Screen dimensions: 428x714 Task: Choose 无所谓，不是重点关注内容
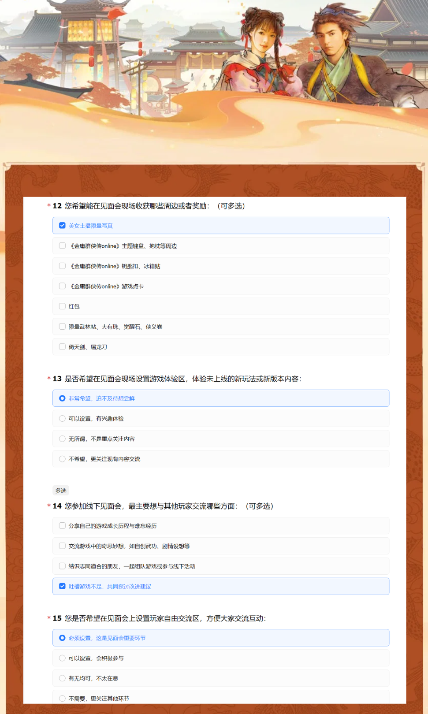click(x=221, y=439)
